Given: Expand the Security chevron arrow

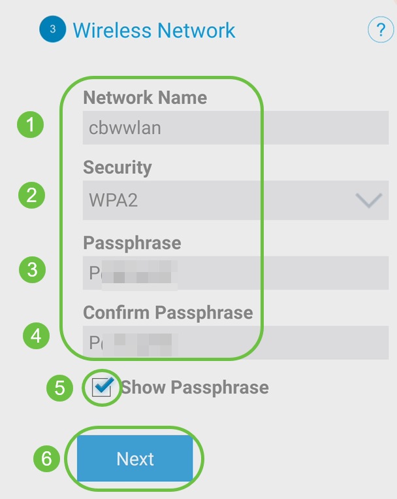Looking at the screenshot, I should (368, 201).
